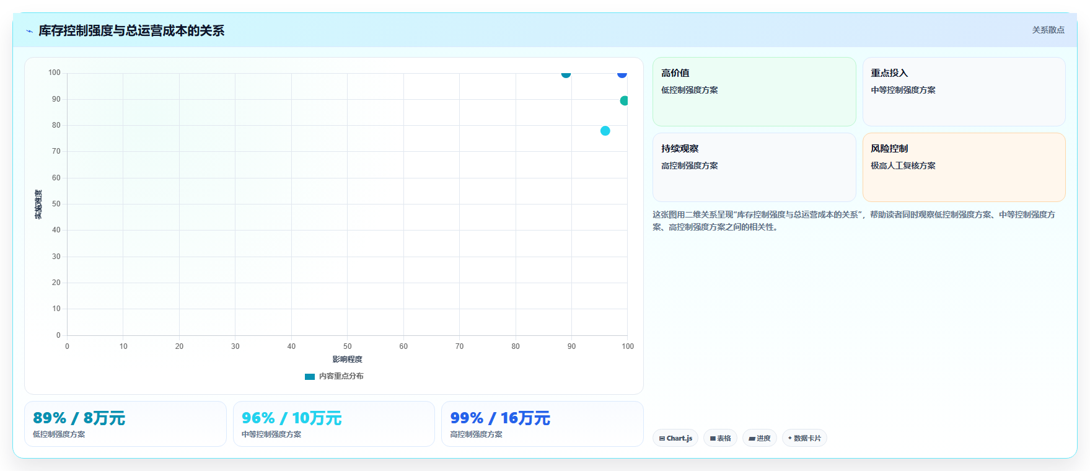Click the bar icon in the 进度 tag
The width and height of the screenshot is (1090, 471).
click(752, 438)
